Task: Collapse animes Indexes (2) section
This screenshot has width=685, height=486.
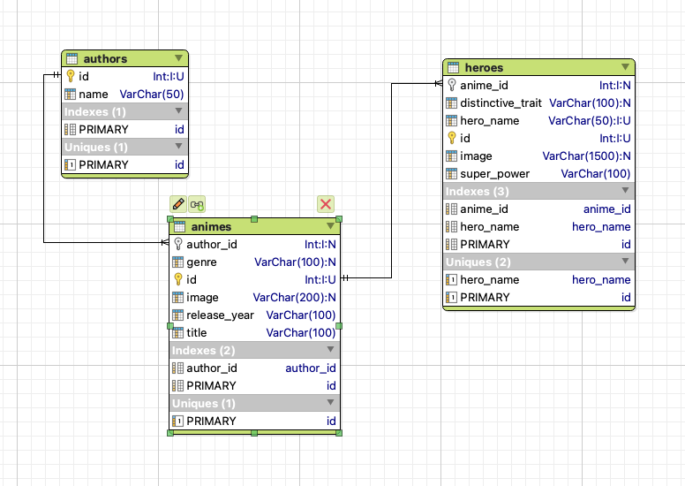Action: [330, 350]
